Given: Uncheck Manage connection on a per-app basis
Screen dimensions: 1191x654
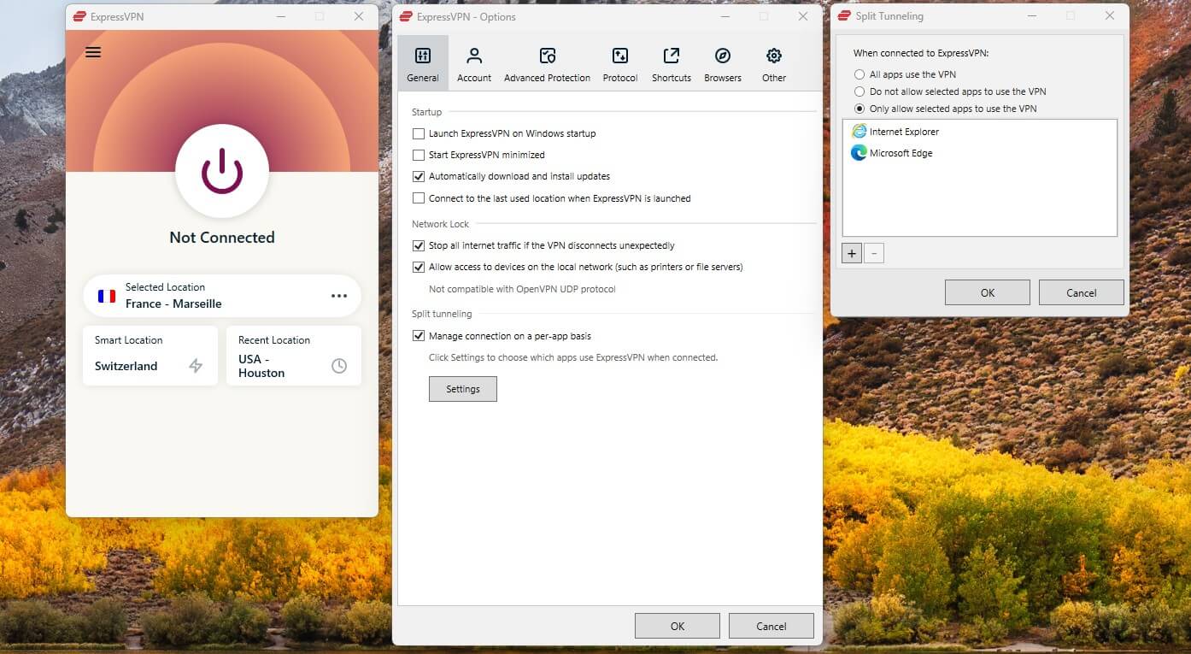Looking at the screenshot, I should [x=419, y=336].
